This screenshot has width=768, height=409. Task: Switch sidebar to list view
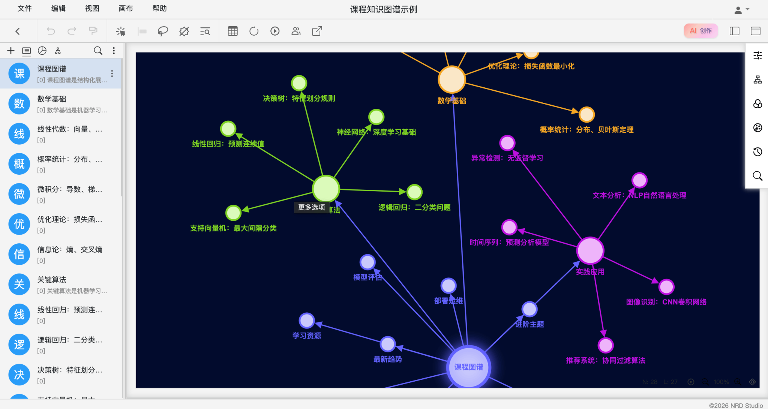tap(26, 51)
